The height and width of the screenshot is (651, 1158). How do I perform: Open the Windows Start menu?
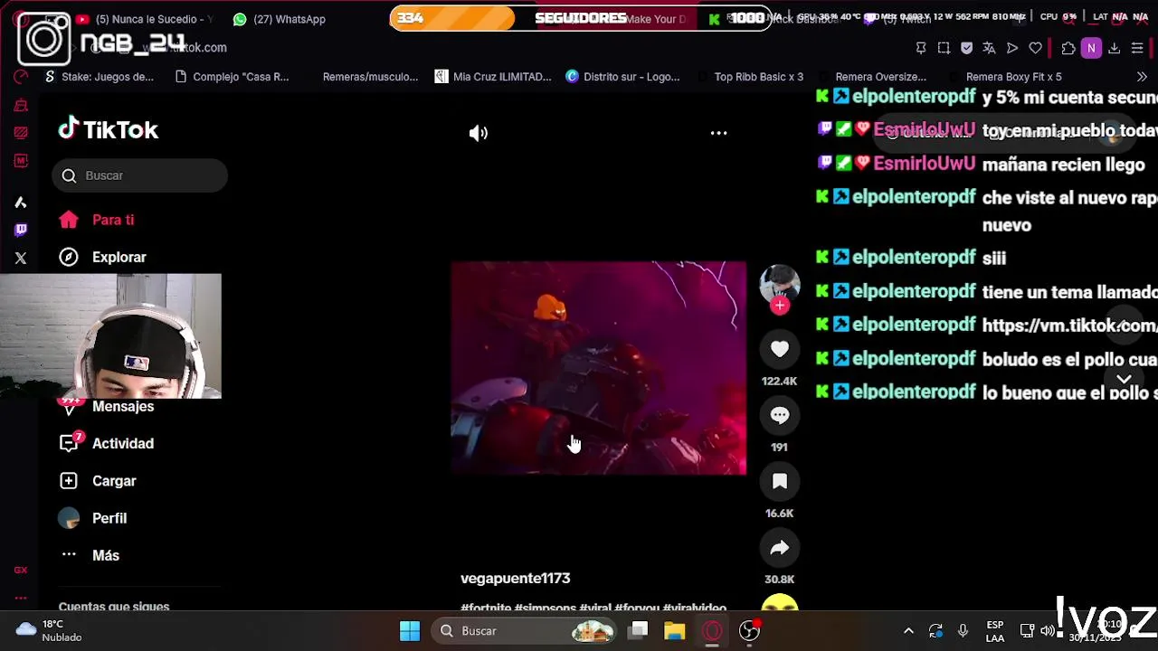click(x=410, y=631)
